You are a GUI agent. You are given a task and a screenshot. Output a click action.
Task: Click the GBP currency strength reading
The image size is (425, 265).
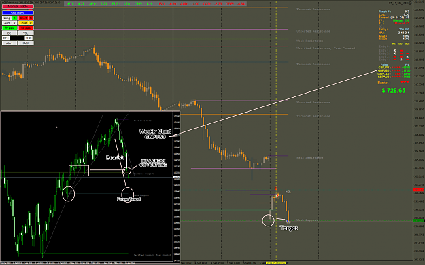(x=235, y=4)
